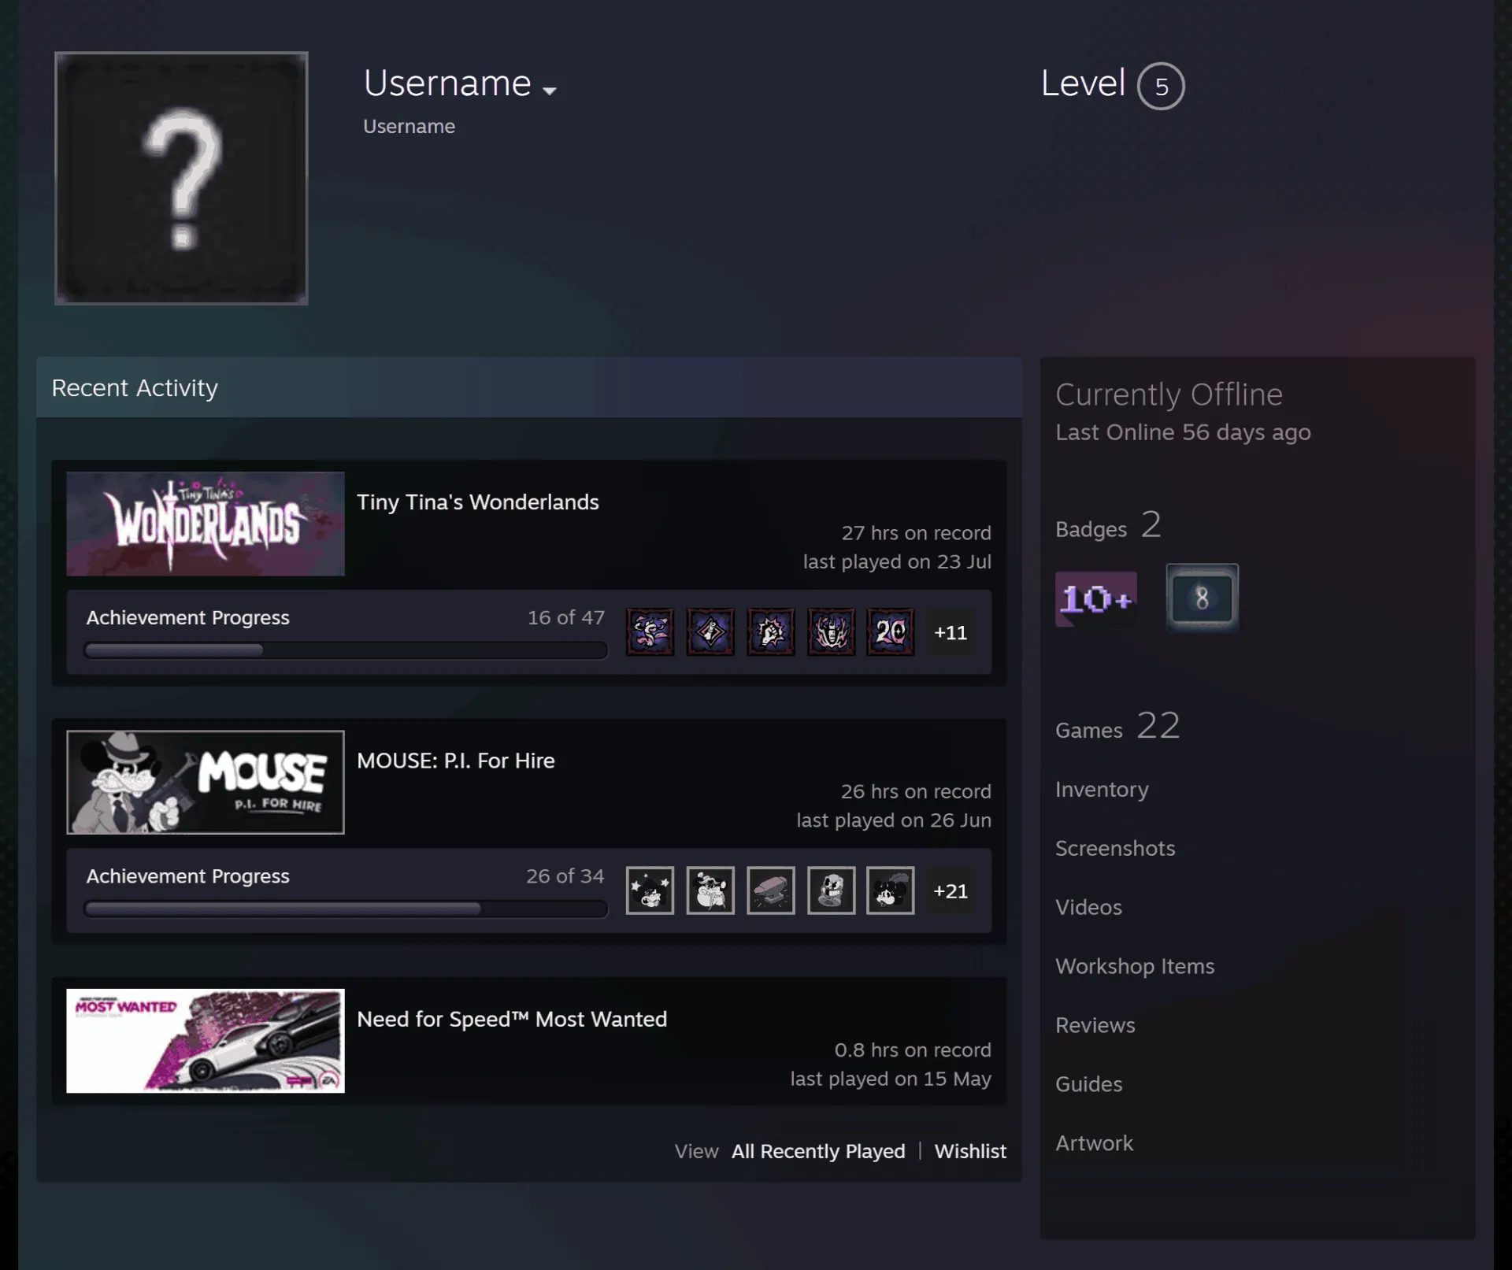Viewport: 1512px width, 1270px height.
Task: Open MOUSE: P.I. For Hire game title
Action: 456,761
